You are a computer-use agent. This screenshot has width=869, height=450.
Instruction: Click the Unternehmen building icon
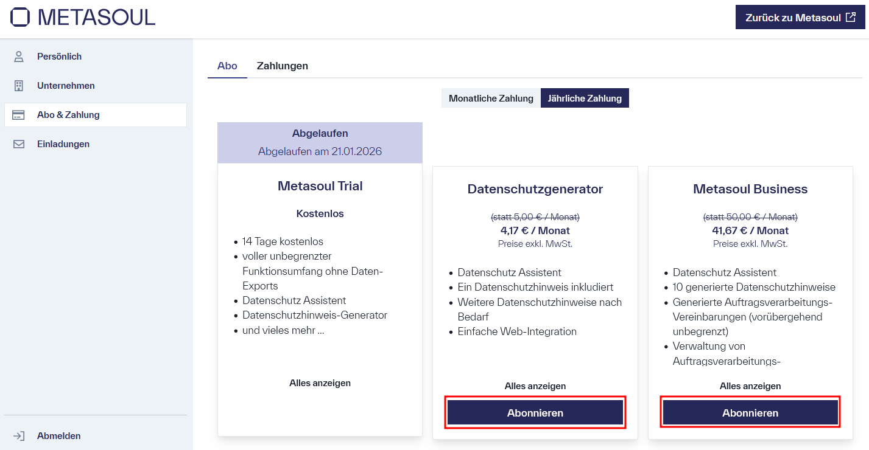(19, 86)
